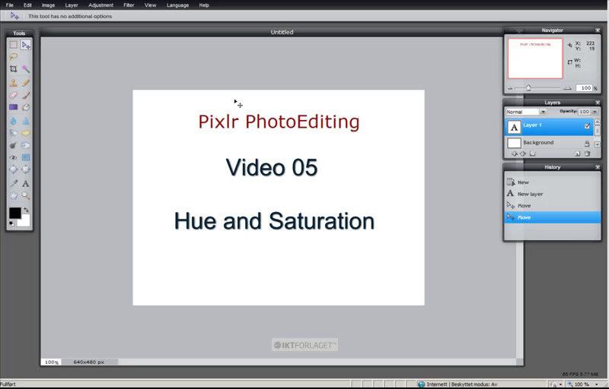Image resolution: width=609 pixels, height=389 pixels.
Task: Select the Background layer row
Action: click(x=549, y=143)
